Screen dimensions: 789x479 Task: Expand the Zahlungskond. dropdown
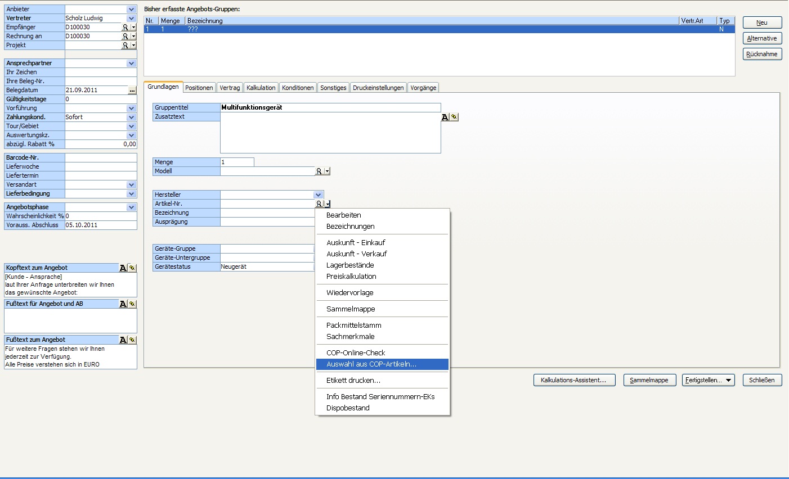(131, 117)
